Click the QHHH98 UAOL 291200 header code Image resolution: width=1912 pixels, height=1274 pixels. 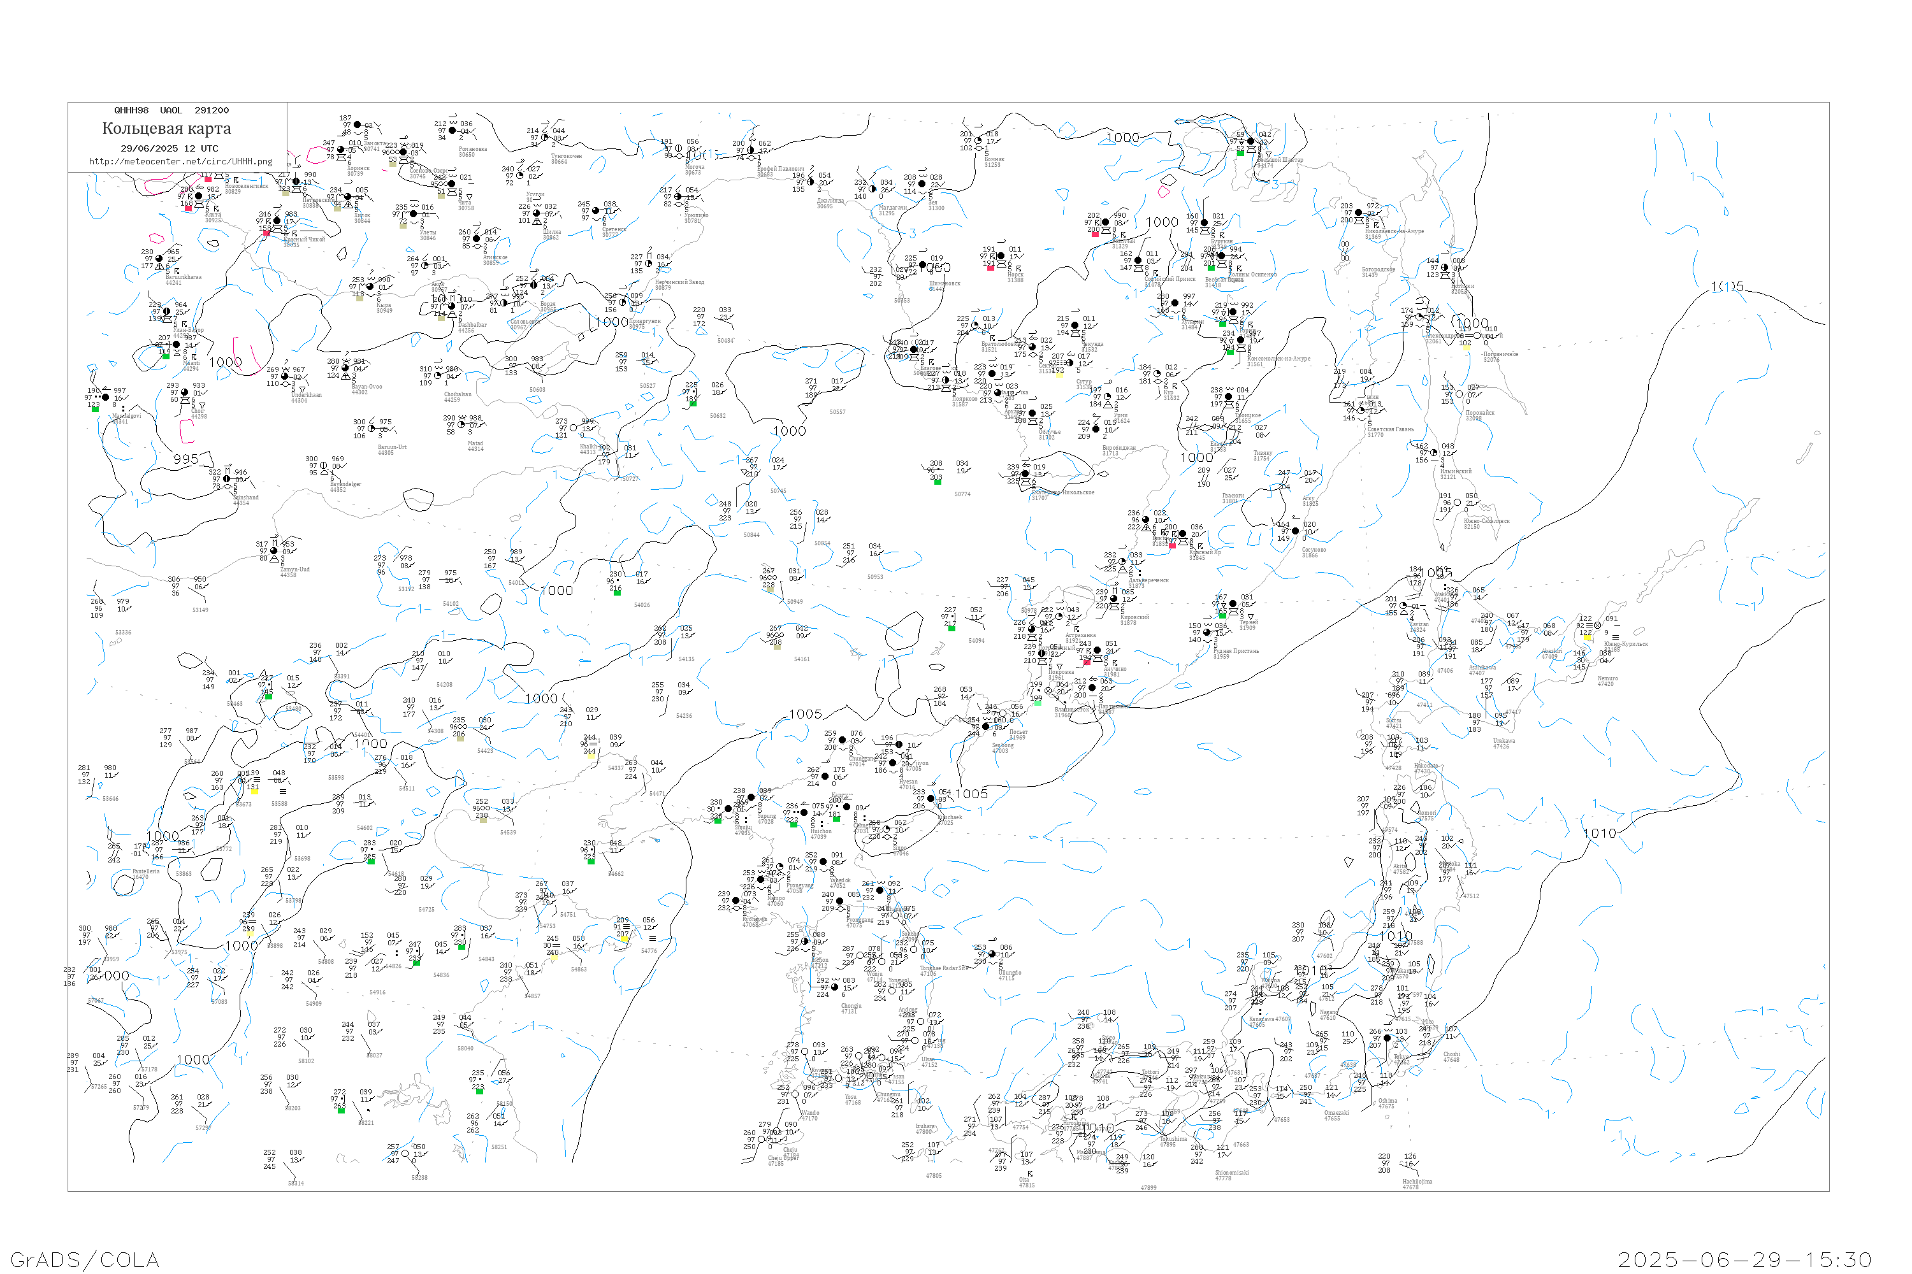coord(171,110)
